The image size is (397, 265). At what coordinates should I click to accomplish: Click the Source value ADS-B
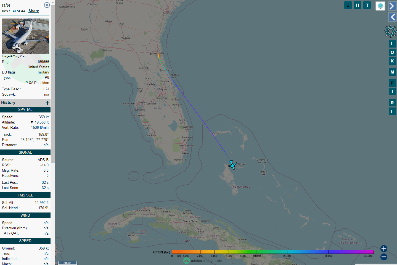pos(43,160)
